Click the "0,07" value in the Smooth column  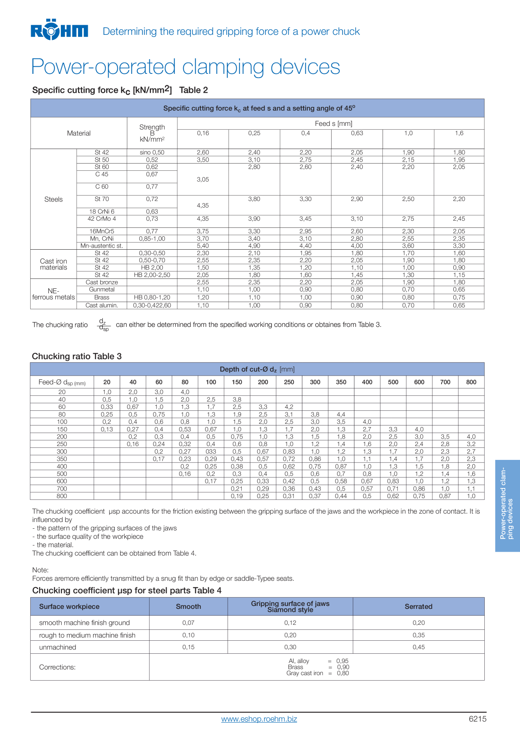pyautogui.click(x=188, y=623)
